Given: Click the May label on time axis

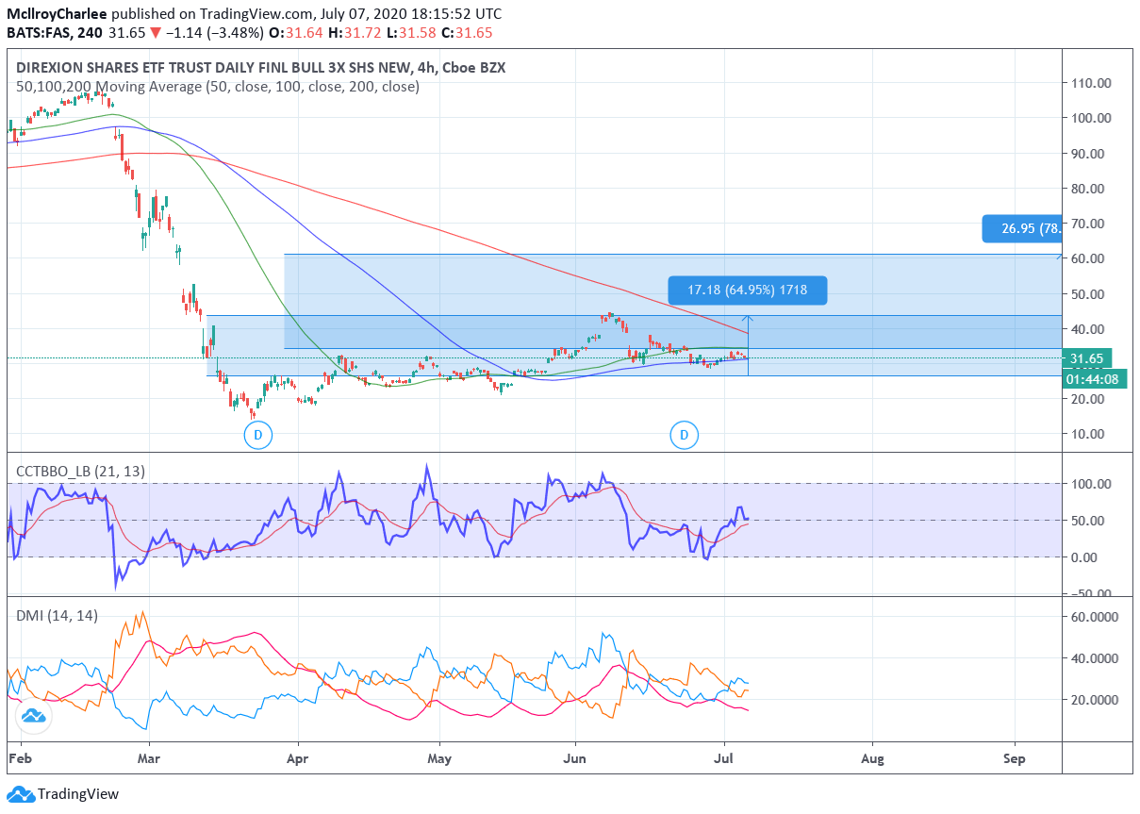Looking at the screenshot, I should (438, 757).
